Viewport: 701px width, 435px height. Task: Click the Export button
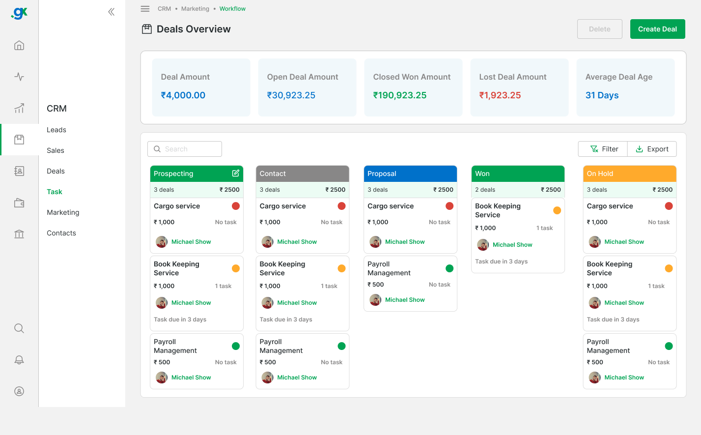pos(652,149)
